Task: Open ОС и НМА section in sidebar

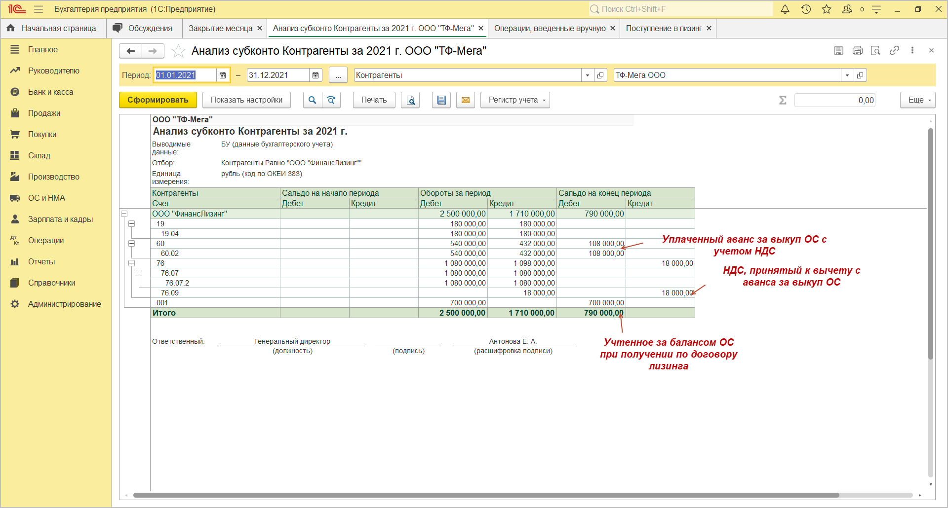Action: (x=46, y=198)
